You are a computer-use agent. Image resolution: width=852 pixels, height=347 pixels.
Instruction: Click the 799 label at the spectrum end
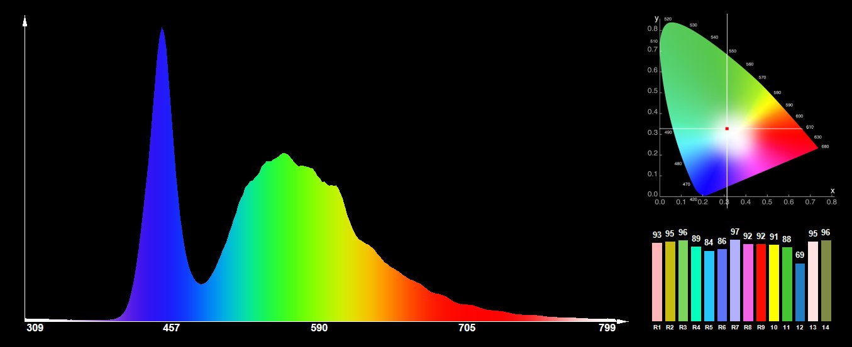pos(607,328)
